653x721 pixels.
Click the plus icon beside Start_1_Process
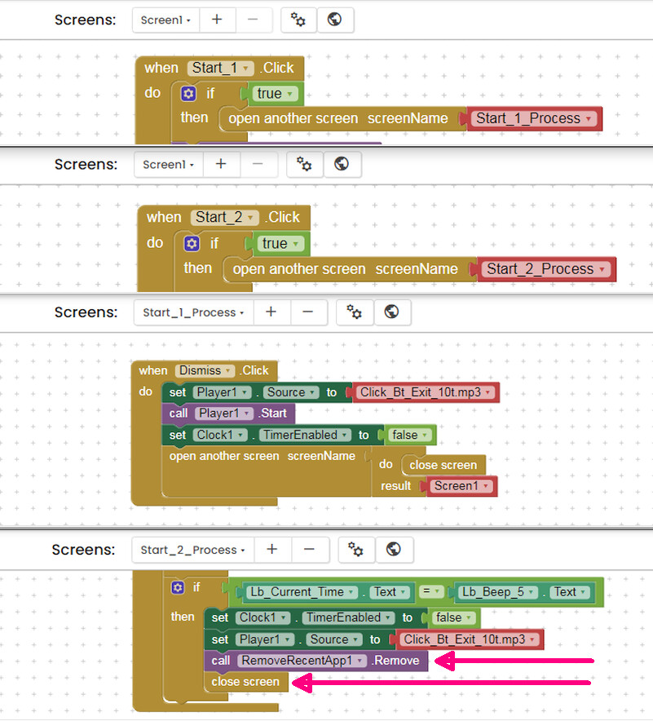click(x=271, y=312)
